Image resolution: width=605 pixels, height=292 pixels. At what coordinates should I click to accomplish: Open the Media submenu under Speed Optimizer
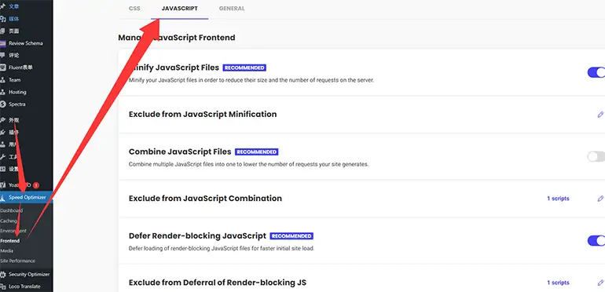pos(6,250)
